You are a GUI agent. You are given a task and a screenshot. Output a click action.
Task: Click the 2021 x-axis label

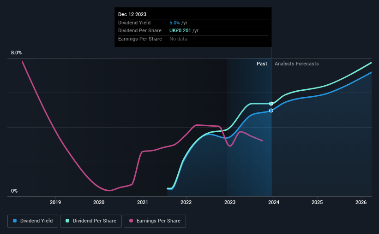tap(143, 202)
